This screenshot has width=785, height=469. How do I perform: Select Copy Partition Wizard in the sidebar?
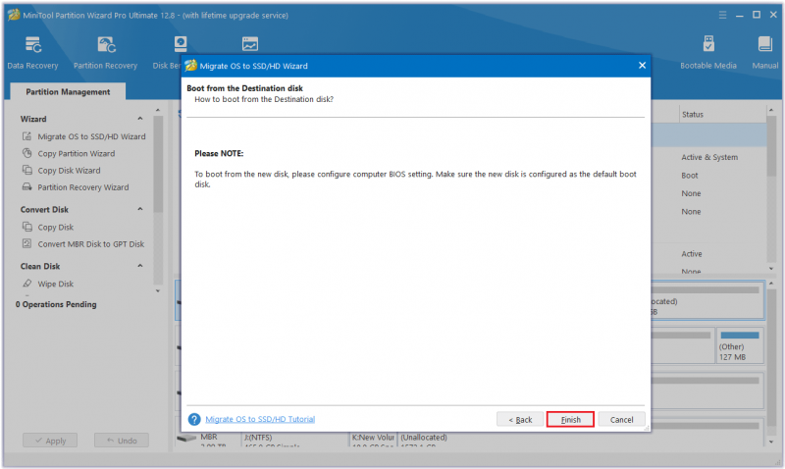pos(77,154)
